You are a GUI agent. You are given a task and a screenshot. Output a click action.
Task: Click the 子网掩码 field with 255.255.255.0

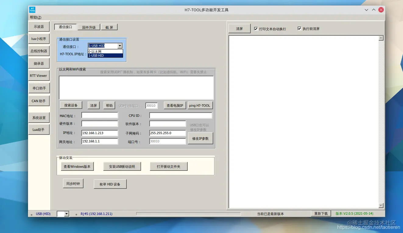coord(168,133)
